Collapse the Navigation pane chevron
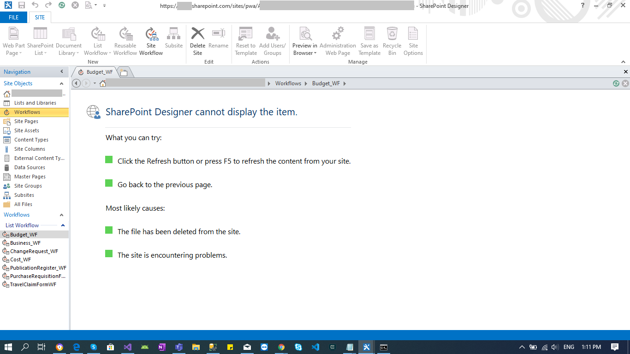Screen dimensions: 630x354 click(62, 72)
